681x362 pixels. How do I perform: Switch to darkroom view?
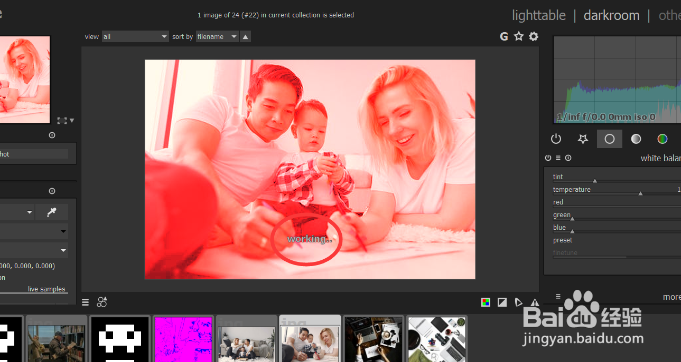pyautogui.click(x=611, y=15)
